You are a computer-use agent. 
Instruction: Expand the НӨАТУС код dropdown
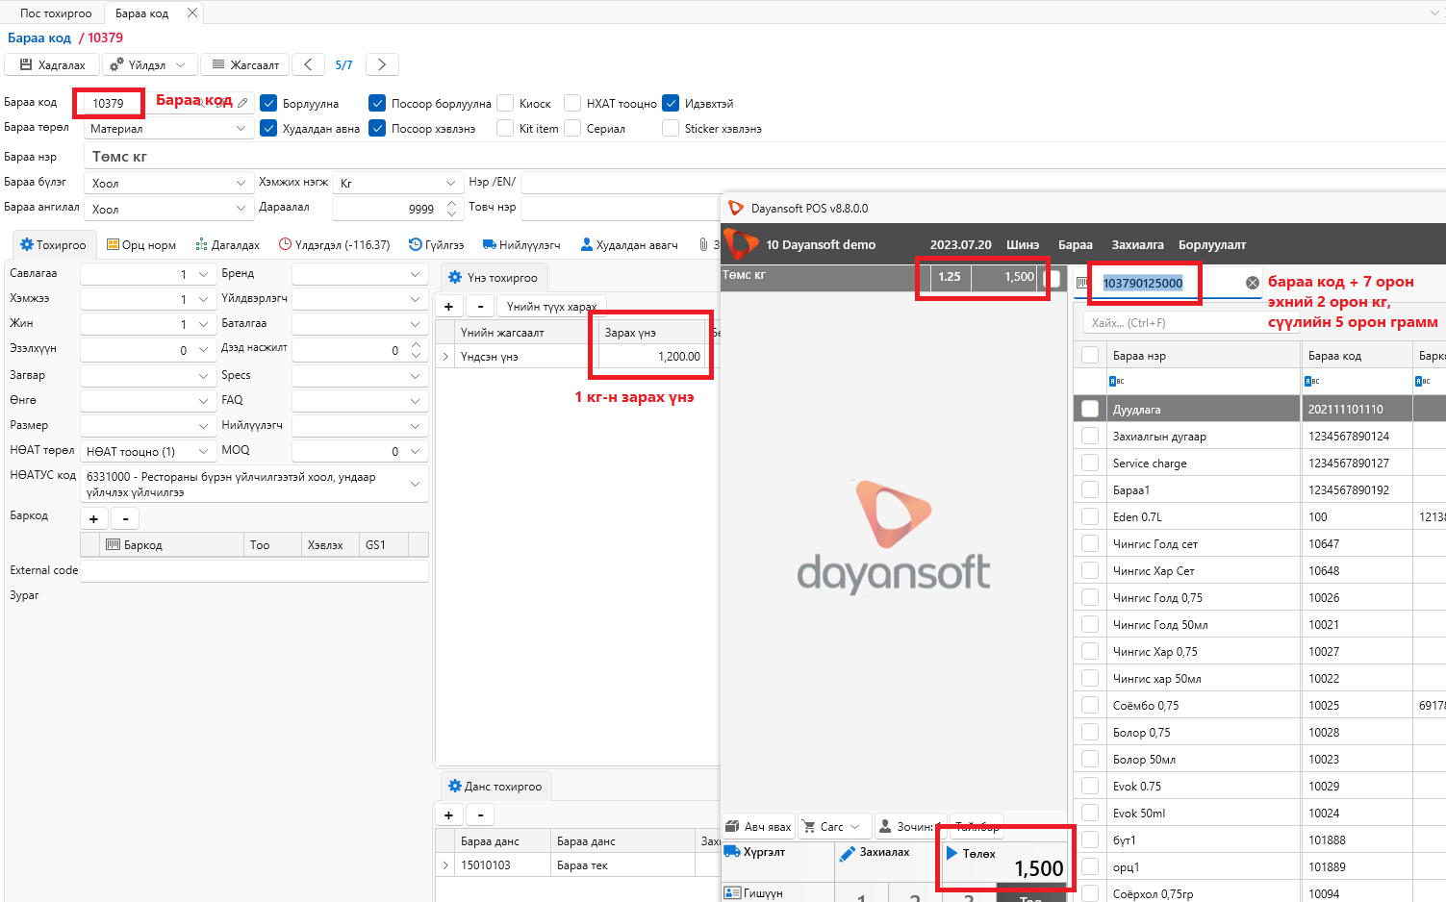(x=254, y=484)
